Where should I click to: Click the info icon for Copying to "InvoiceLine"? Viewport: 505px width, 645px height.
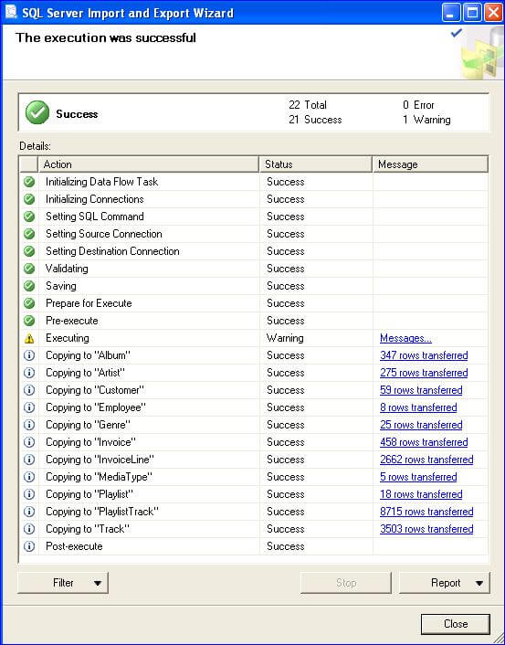[29, 460]
